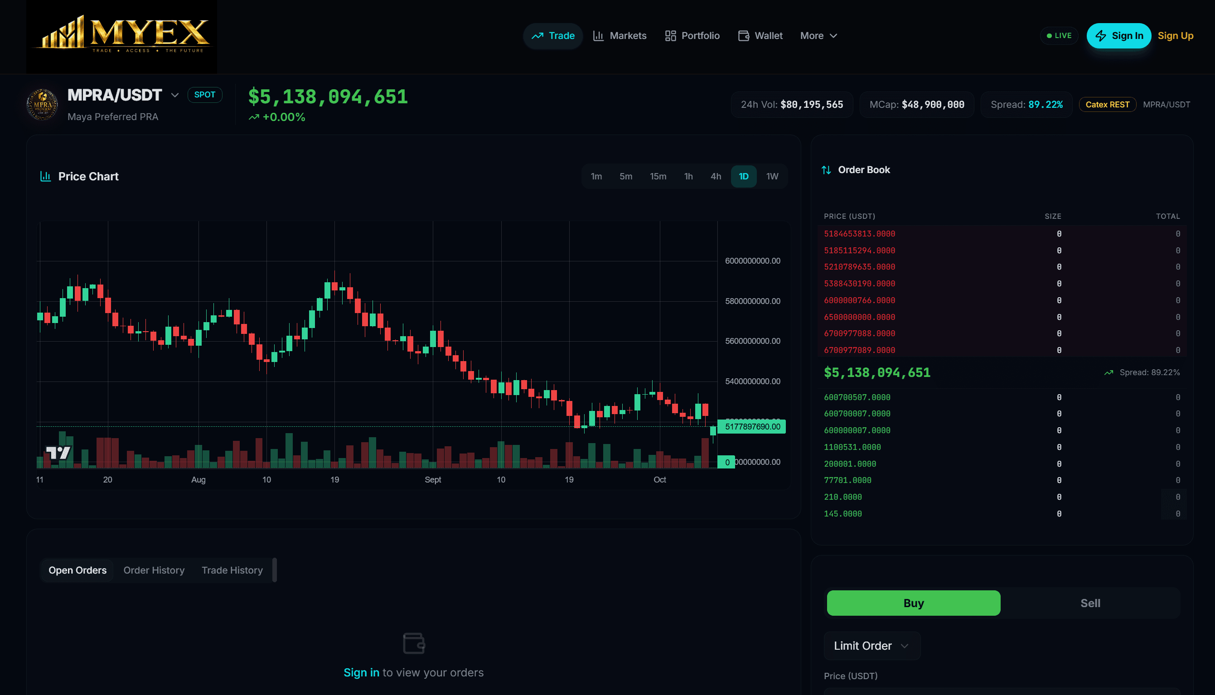Click the Sign in link to view orders
Viewport: 1215px width, 695px height.
pos(361,672)
